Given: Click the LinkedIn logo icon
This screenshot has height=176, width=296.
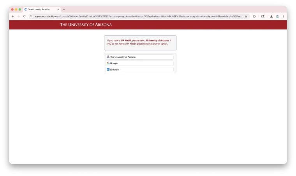Looking at the screenshot, I should (x=108, y=69).
